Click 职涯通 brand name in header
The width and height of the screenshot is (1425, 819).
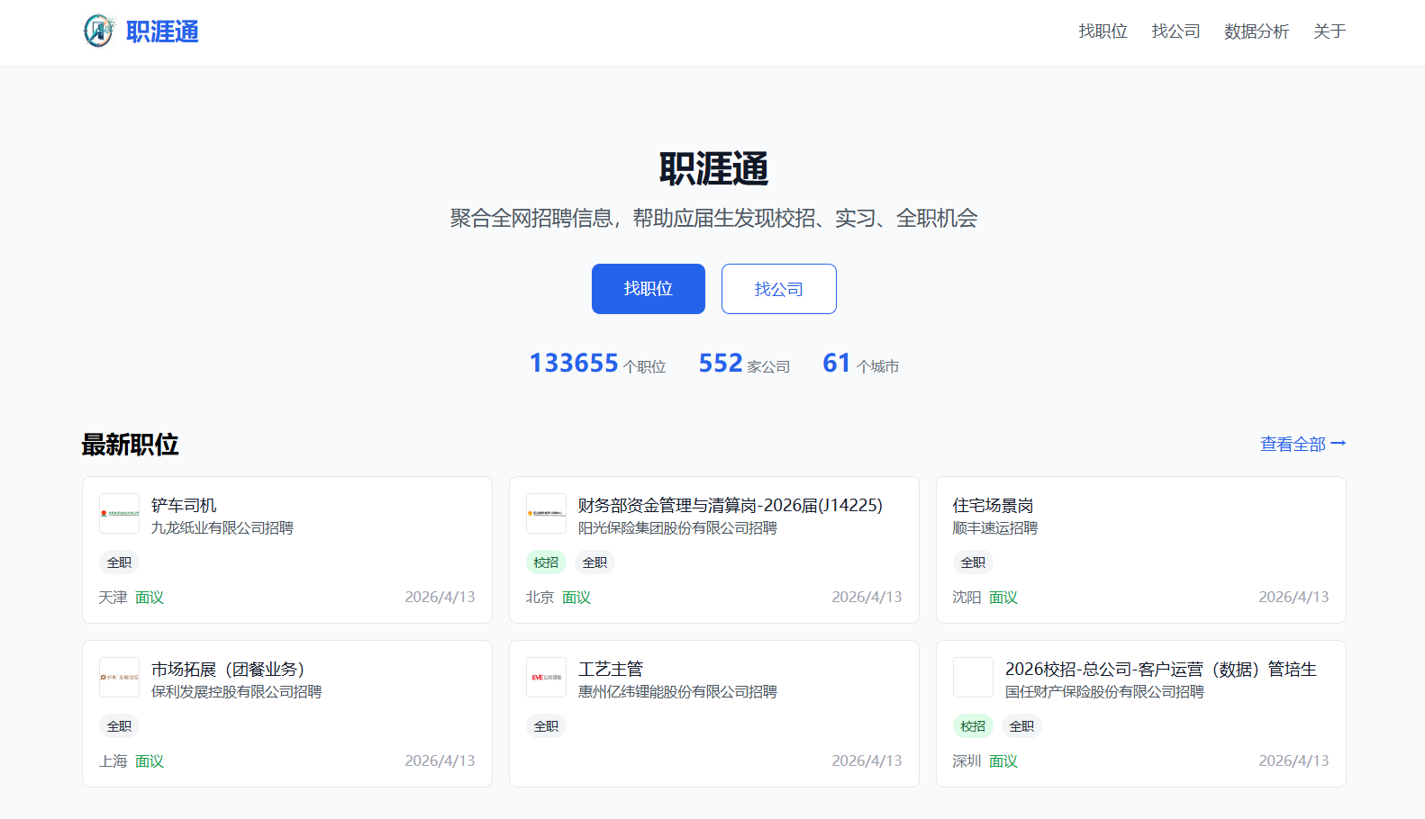point(162,31)
